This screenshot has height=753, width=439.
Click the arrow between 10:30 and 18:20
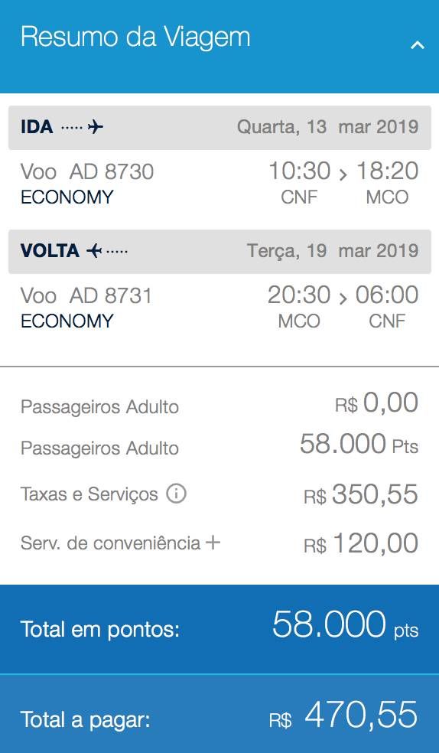coord(343,174)
